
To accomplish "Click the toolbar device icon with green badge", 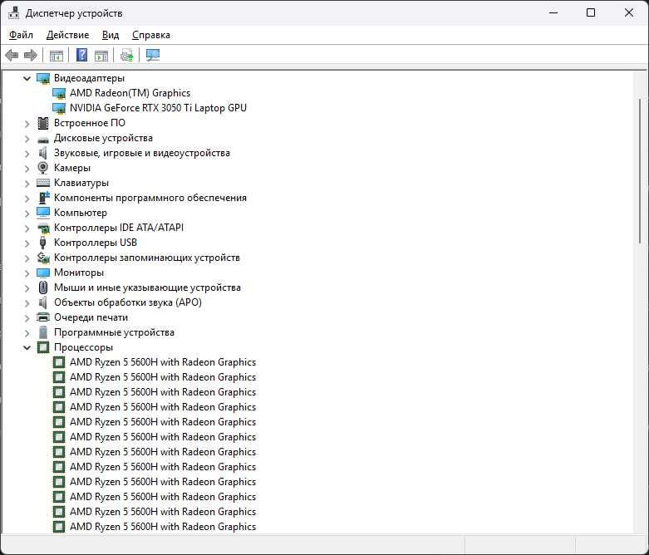I will coord(127,55).
